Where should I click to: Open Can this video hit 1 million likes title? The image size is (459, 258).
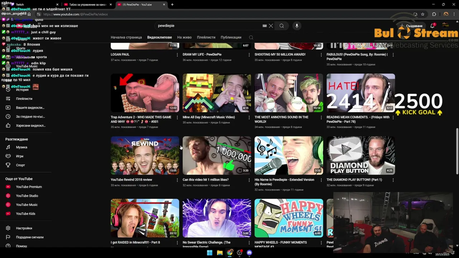(205, 180)
